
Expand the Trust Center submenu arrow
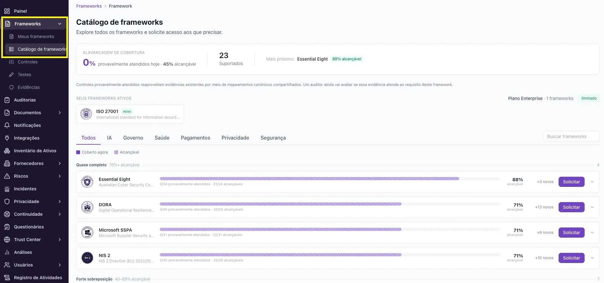pos(60,240)
